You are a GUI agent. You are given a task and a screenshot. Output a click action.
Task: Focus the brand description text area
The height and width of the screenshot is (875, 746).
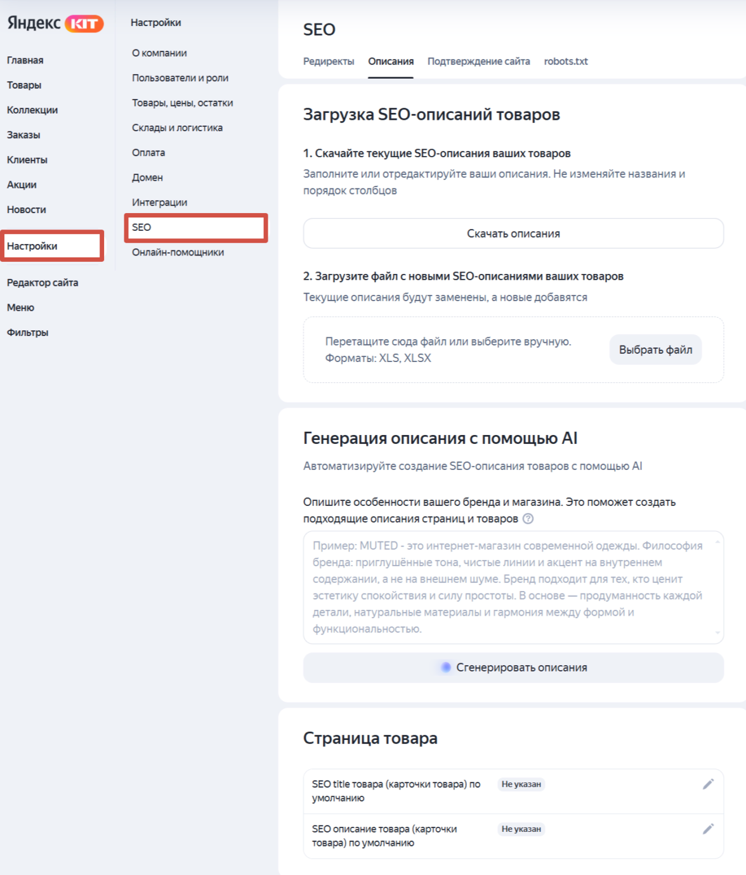click(x=513, y=587)
